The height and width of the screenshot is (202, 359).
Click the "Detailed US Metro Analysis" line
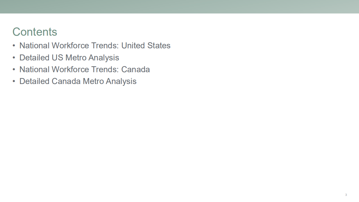coord(69,58)
